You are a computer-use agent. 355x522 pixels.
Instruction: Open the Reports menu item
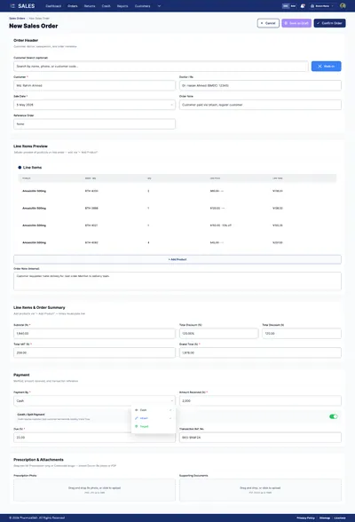pos(122,6)
